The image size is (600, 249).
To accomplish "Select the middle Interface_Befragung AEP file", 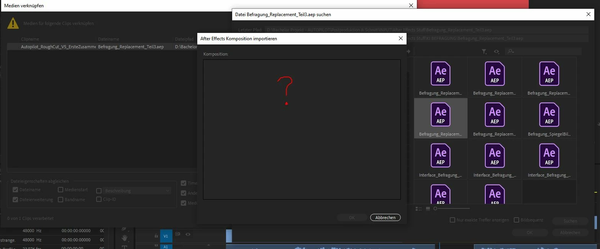I will click(495, 159).
